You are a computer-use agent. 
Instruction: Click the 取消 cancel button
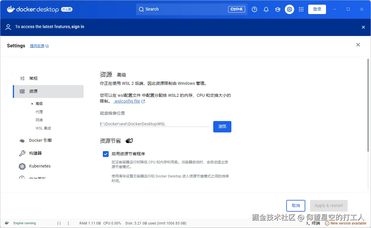coord(296,206)
